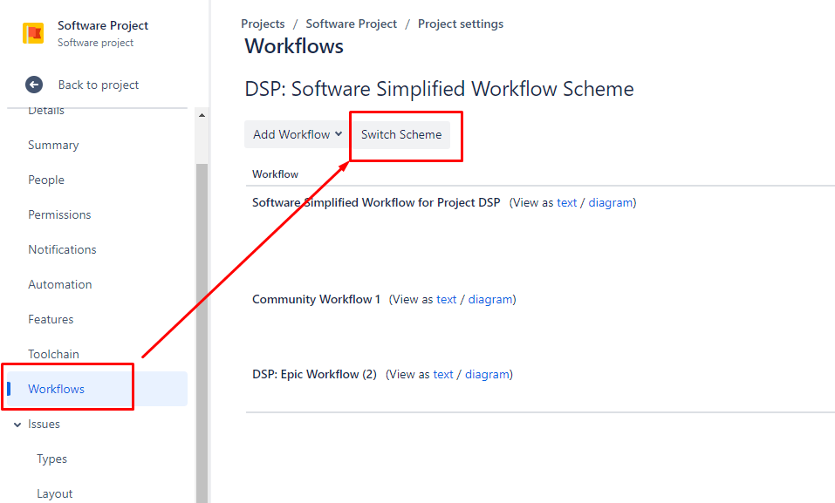This screenshot has height=503, width=835.
Task: Navigate to Project settings breadcrumb
Action: pos(461,24)
